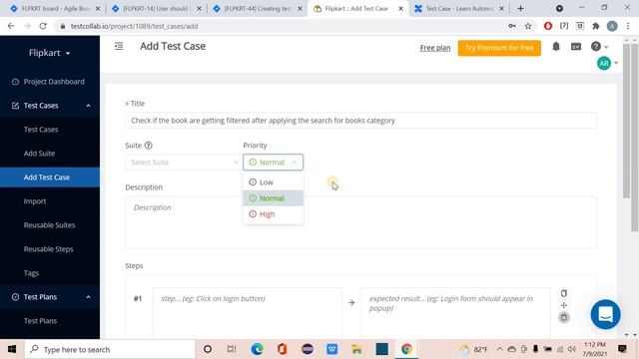Switch to FLPKRT-14 browser tab
Image resolution: width=639 pixels, height=359 pixels.
[x=156, y=9]
